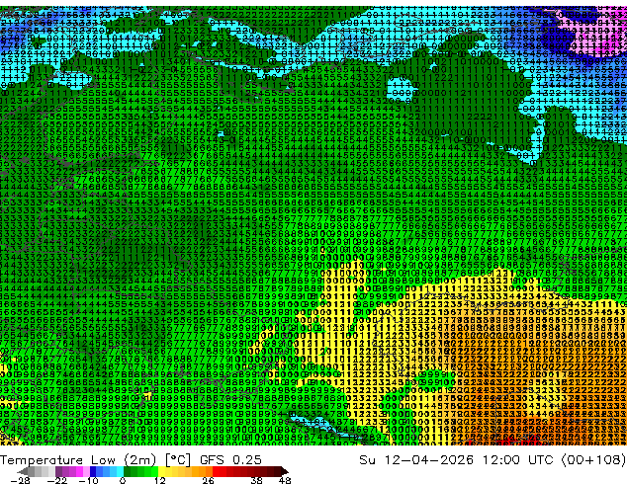Viewport: 627px width, 484px height.
Task: Click the blue segment of the temperature legend
Action: [107, 471]
